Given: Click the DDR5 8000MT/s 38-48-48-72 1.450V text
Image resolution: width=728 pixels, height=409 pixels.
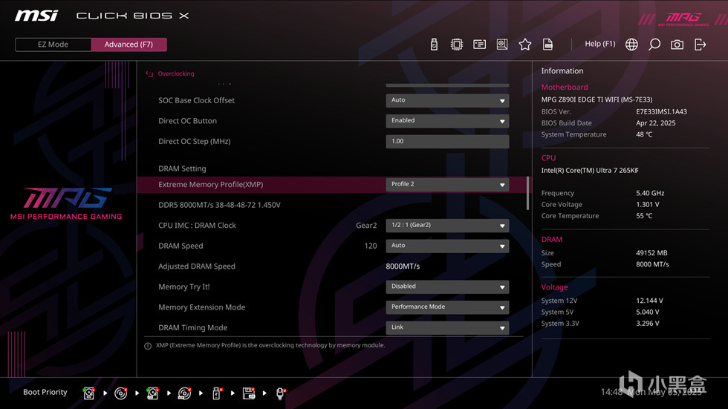Looking at the screenshot, I should [219, 205].
